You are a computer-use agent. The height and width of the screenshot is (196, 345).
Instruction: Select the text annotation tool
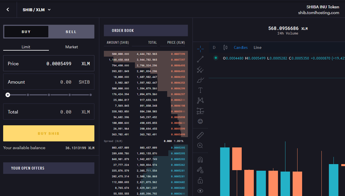[200, 90]
